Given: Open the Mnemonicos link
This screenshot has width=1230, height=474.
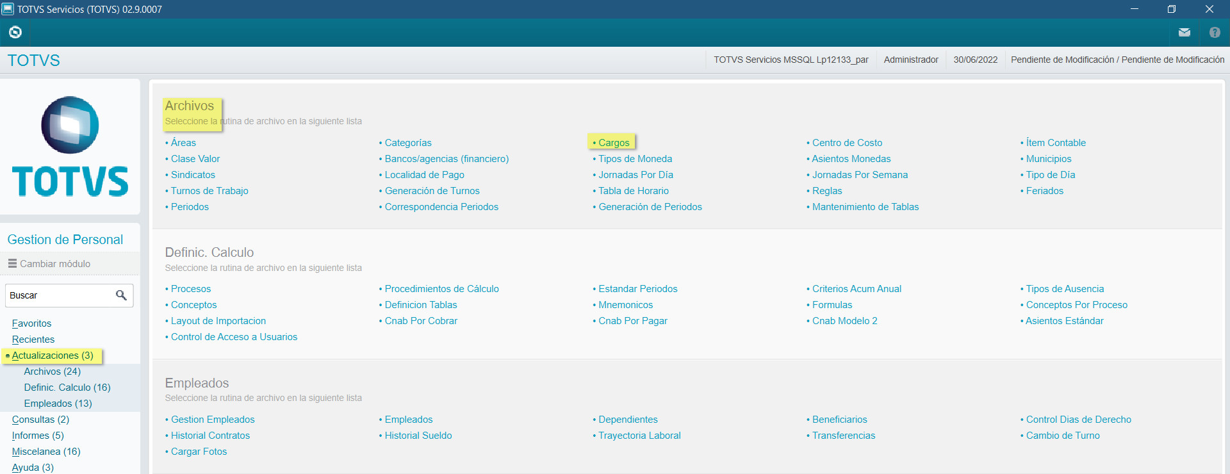Looking at the screenshot, I should pos(626,305).
